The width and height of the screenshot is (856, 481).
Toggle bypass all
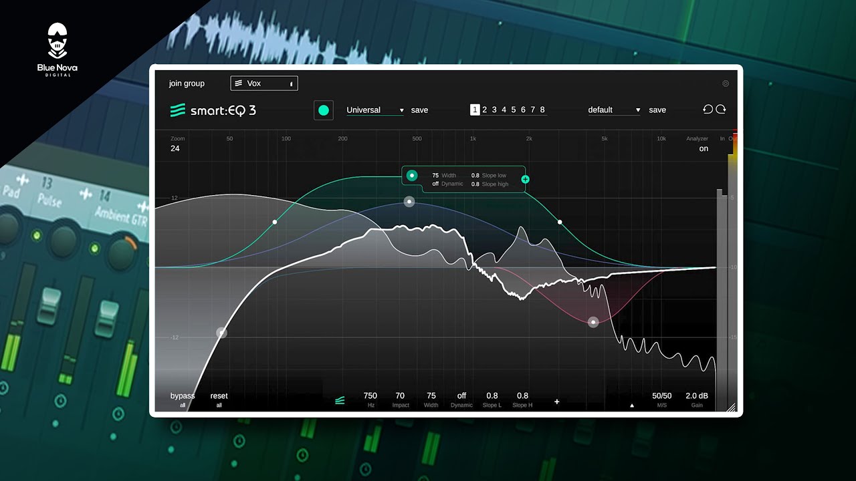[183, 399]
